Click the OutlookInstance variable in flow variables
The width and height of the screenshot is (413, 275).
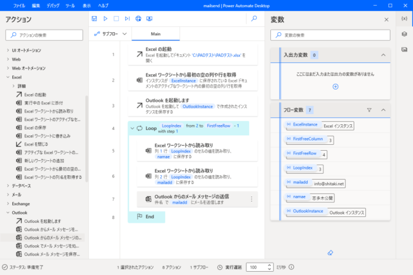click(308, 211)
